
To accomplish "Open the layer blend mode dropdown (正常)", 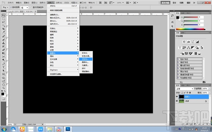I will point(184,89).
